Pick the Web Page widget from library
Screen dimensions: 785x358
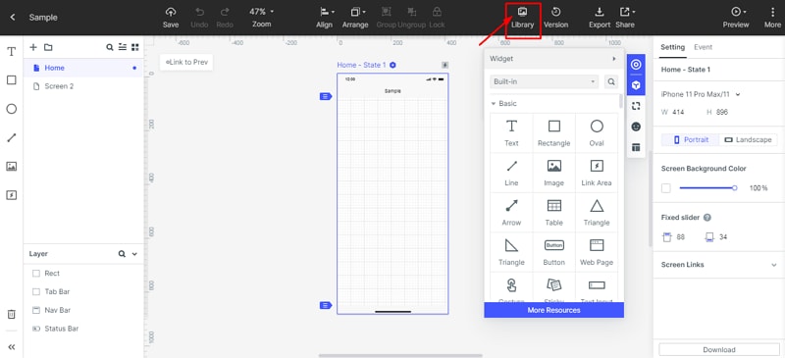pyautogui.click(x=597, y=252)
